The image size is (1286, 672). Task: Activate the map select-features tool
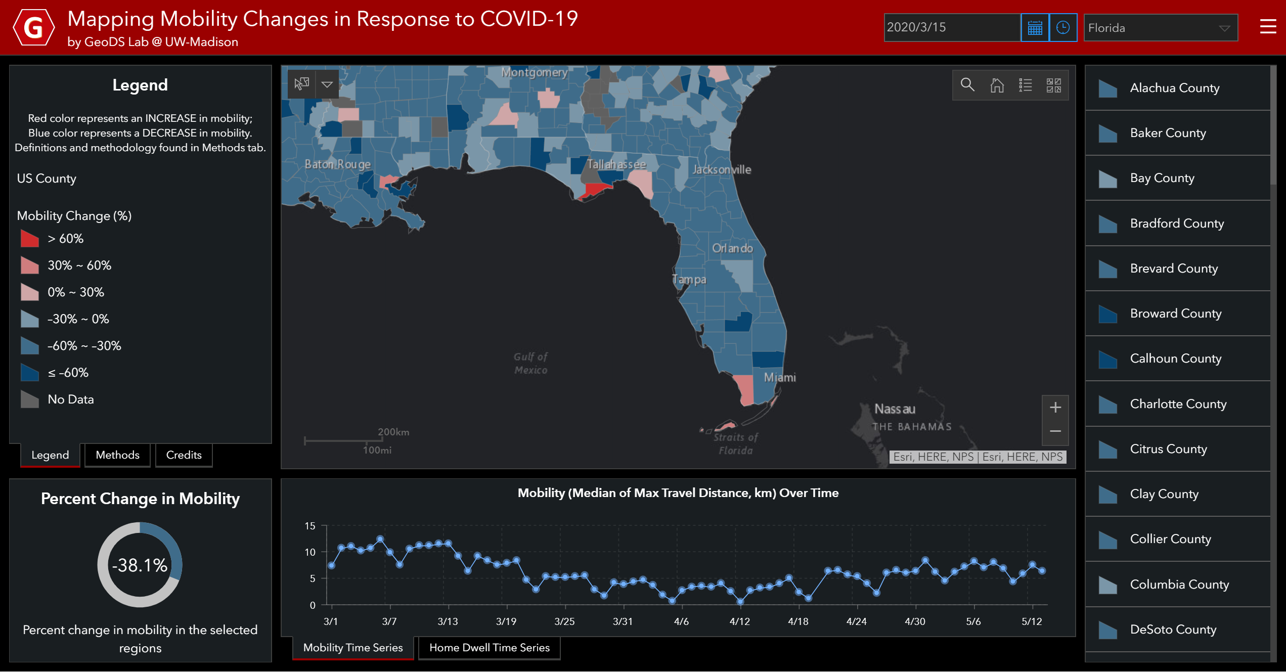click(302, 84)
